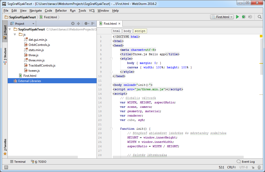Click the body breadcrumb above the editor

[127, 31]
